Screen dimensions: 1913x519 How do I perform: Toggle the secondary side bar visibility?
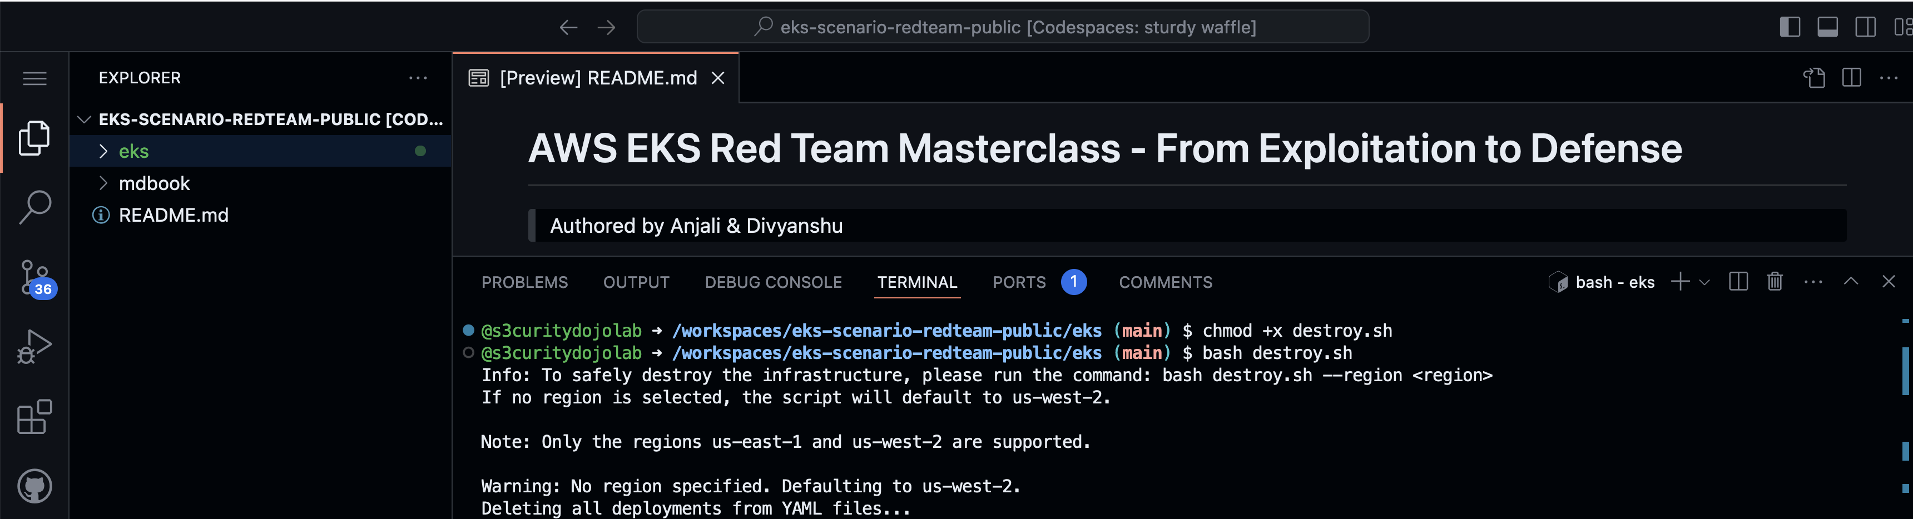tap(1865, 27)
